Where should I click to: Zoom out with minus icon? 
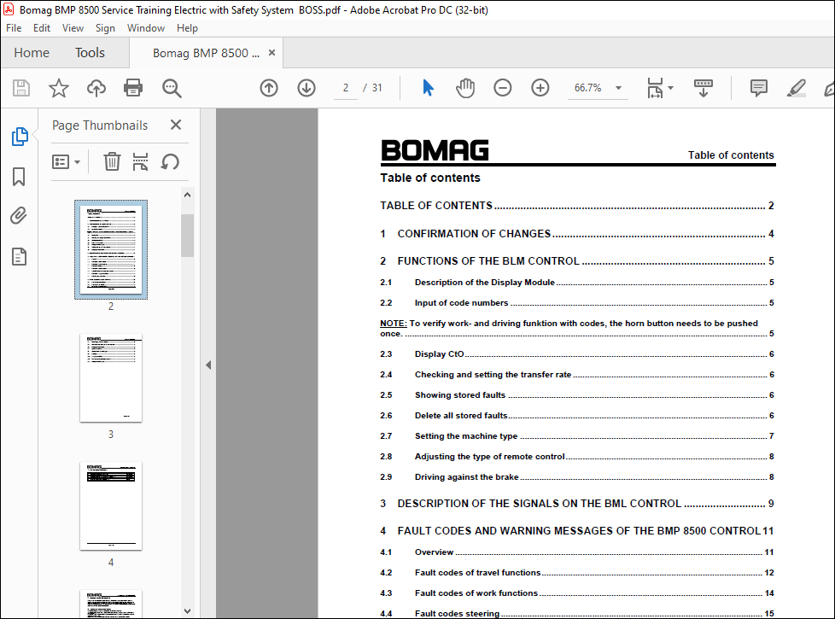[503, 88]
